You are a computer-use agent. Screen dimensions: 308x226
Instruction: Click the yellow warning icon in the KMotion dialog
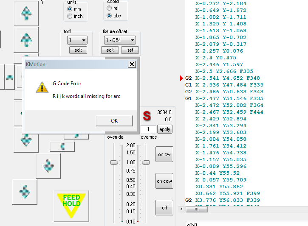point(42,87)
